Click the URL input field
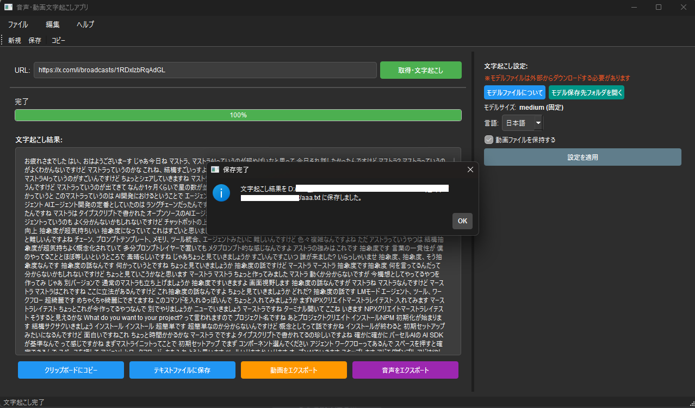The height and width of the screenshot is (408, 695). [205, 70]
